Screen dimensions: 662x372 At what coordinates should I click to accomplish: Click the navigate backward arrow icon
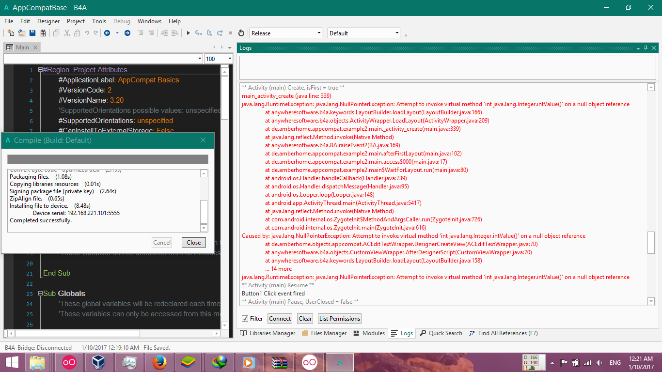coord(107,33)
